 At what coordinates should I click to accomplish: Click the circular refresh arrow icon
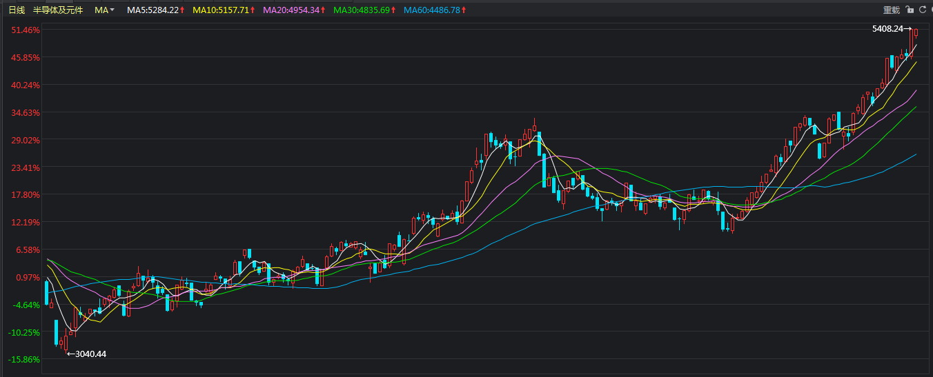[923, 10]
